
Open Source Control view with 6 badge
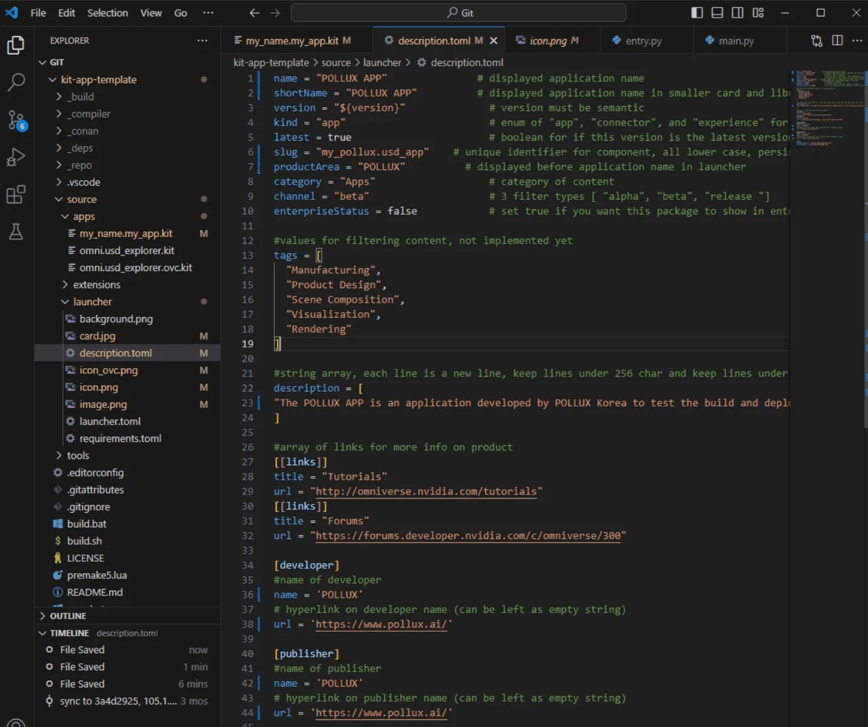point(16,120)
